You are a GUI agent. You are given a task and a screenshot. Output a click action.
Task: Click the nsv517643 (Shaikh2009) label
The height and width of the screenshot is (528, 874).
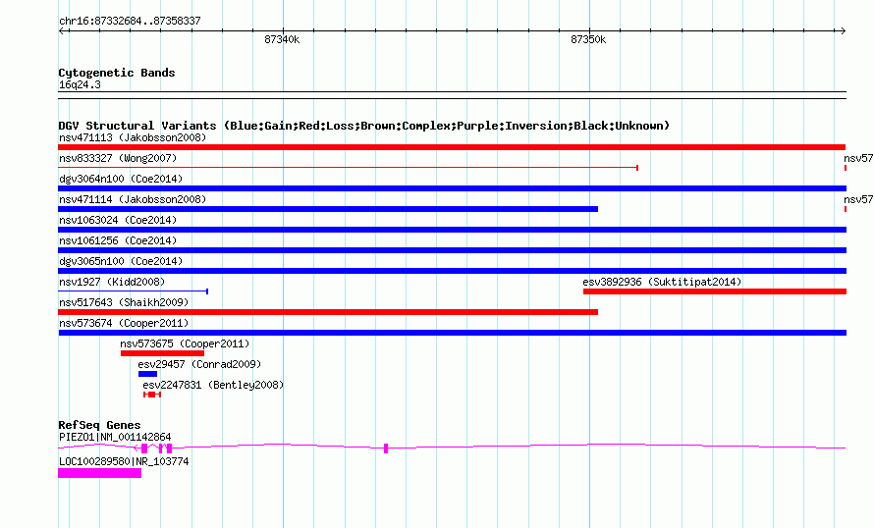pos(124,302)
